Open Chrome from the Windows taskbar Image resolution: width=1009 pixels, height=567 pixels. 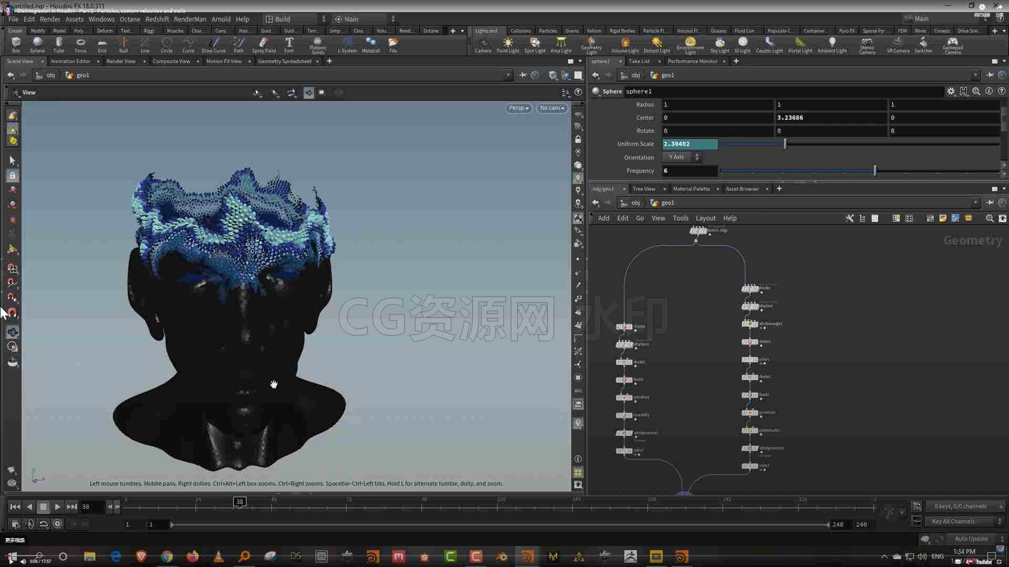pos(167,556)
